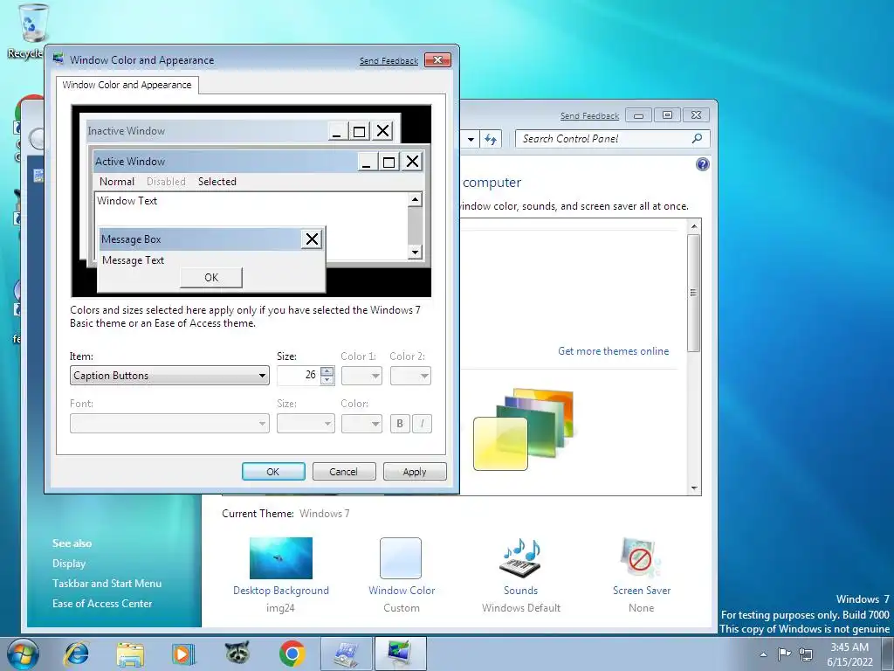Open the clock showing 3:45 AM
The image size is (894, 671).
pos(849,654)
